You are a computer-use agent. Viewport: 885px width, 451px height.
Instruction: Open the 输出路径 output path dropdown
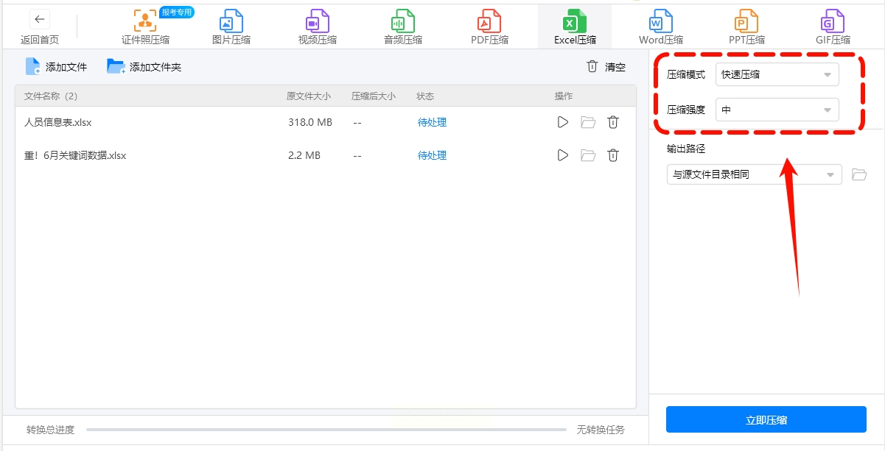(x=754, y=175)
